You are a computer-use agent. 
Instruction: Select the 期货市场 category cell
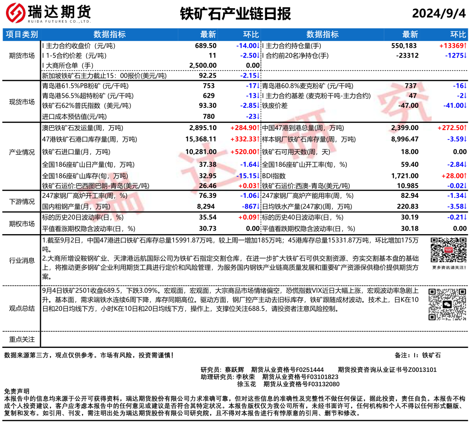(22, 55)
